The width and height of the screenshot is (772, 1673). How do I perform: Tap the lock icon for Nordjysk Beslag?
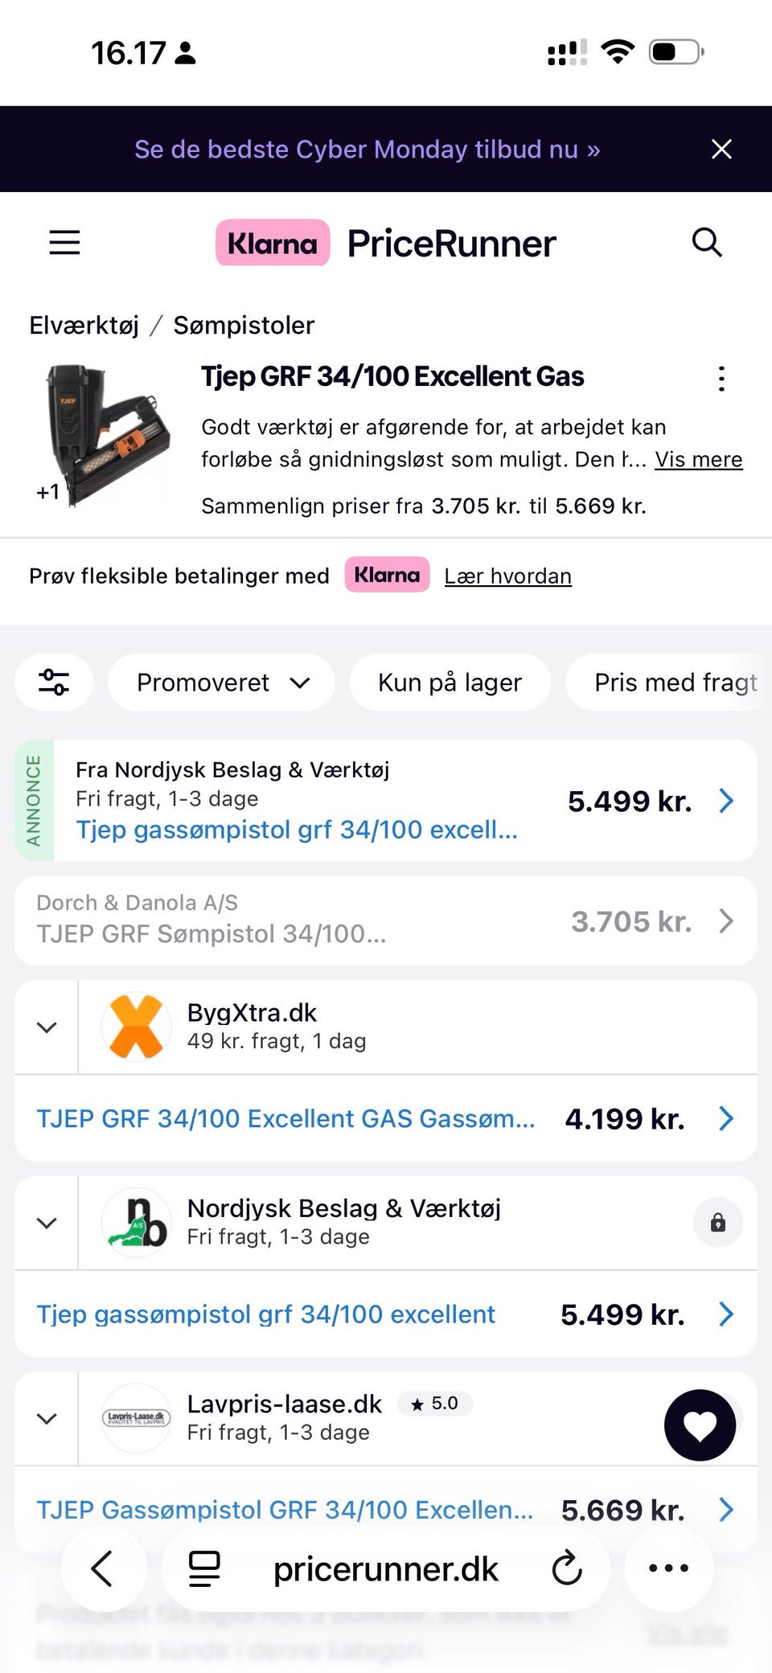[x=717, y=1223]
